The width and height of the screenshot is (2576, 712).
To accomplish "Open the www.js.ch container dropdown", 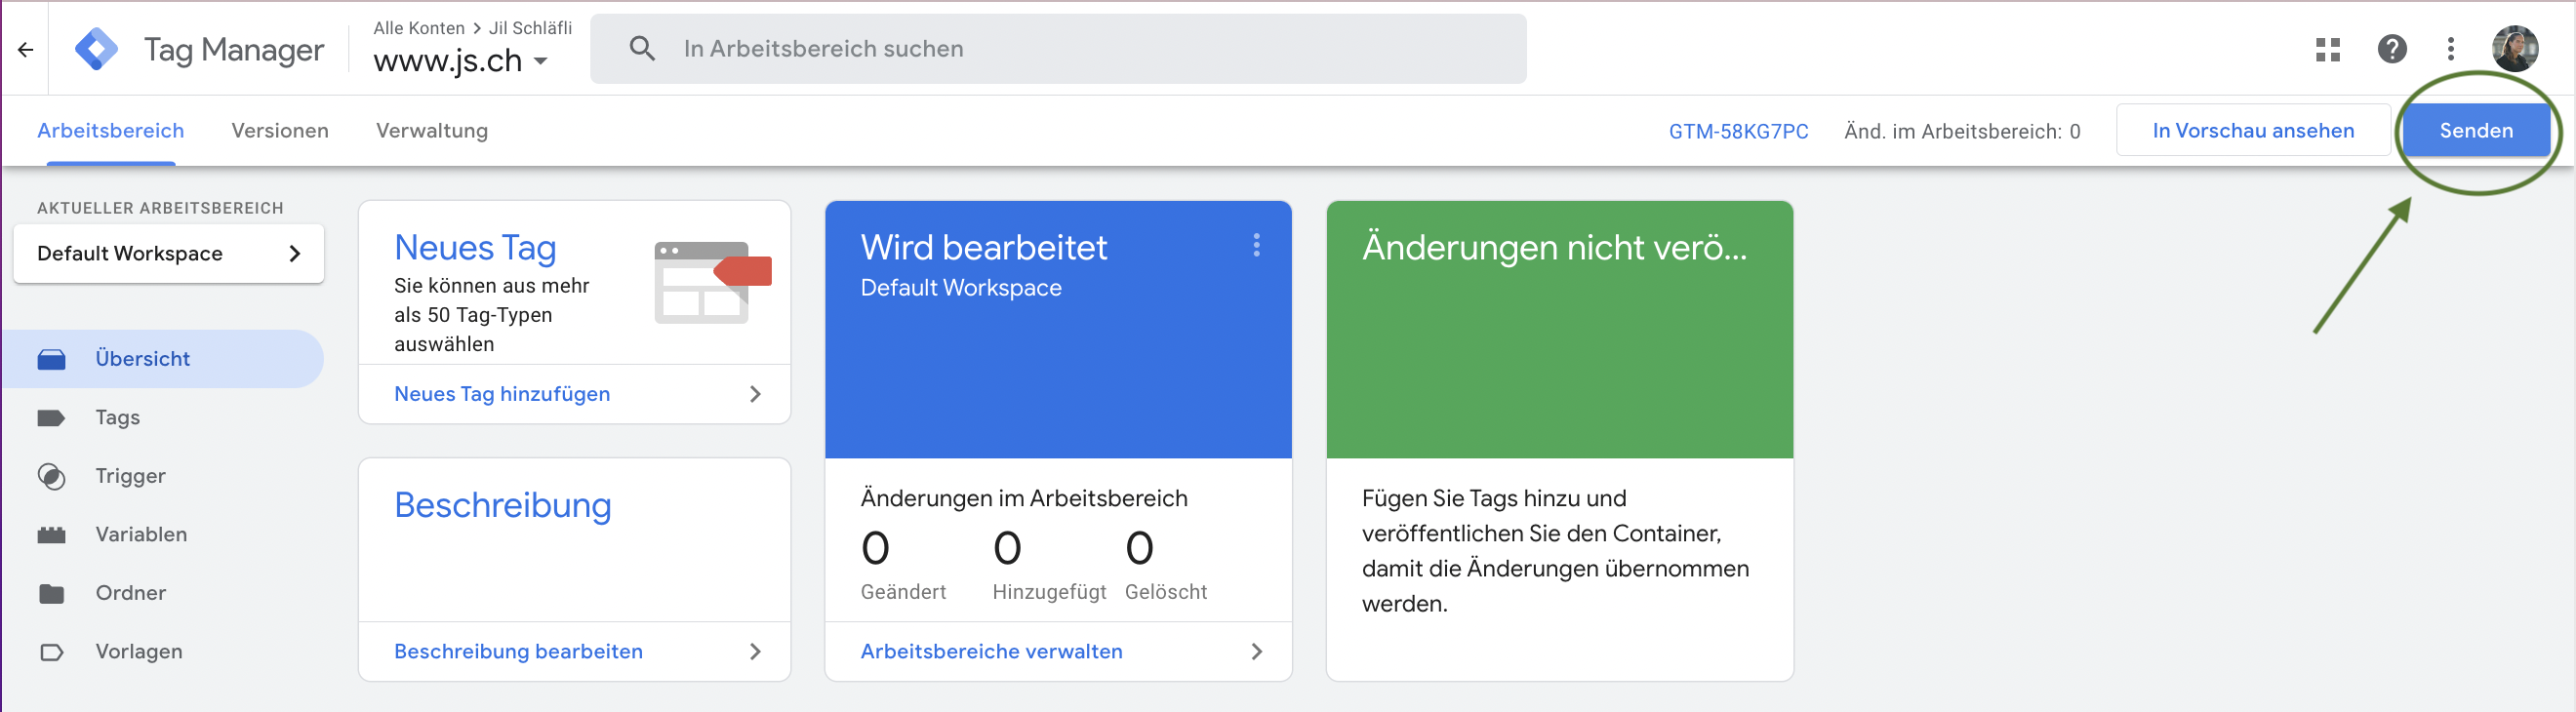I will [x=460, y=61].
